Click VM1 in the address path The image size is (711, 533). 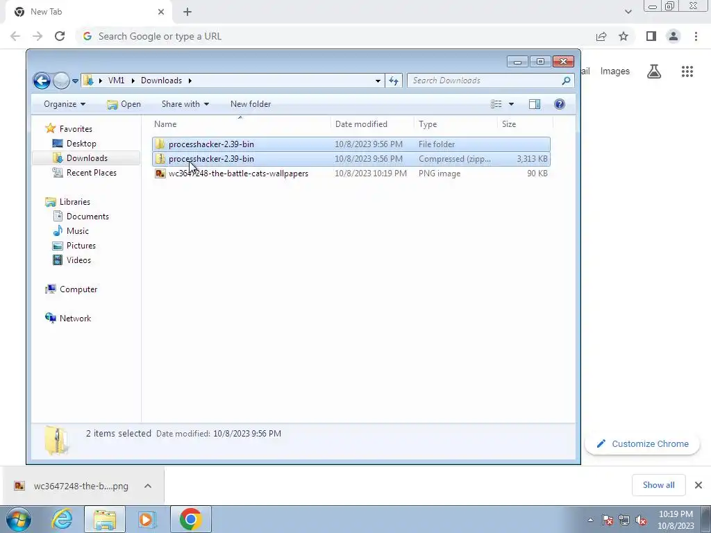116,81
